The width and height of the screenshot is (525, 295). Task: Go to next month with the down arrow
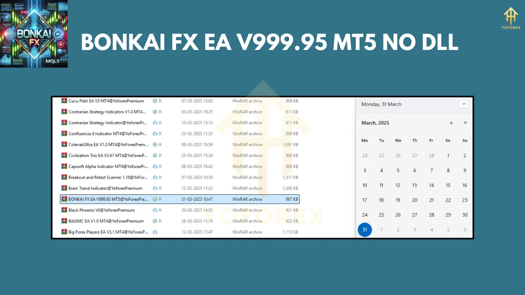465,123
